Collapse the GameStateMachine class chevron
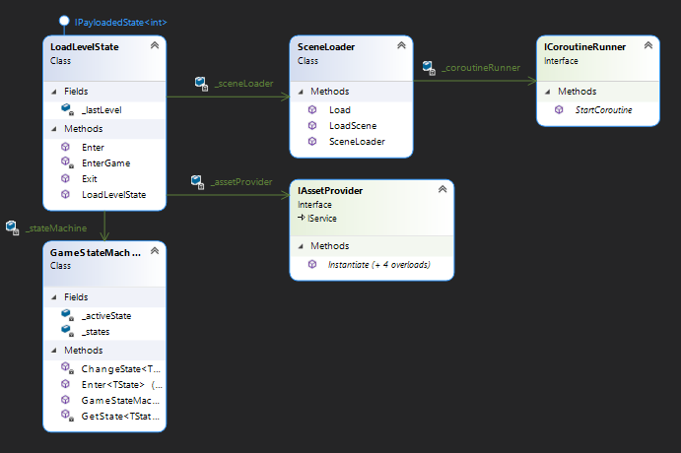681x453 pixels. (x=155, y=251)
